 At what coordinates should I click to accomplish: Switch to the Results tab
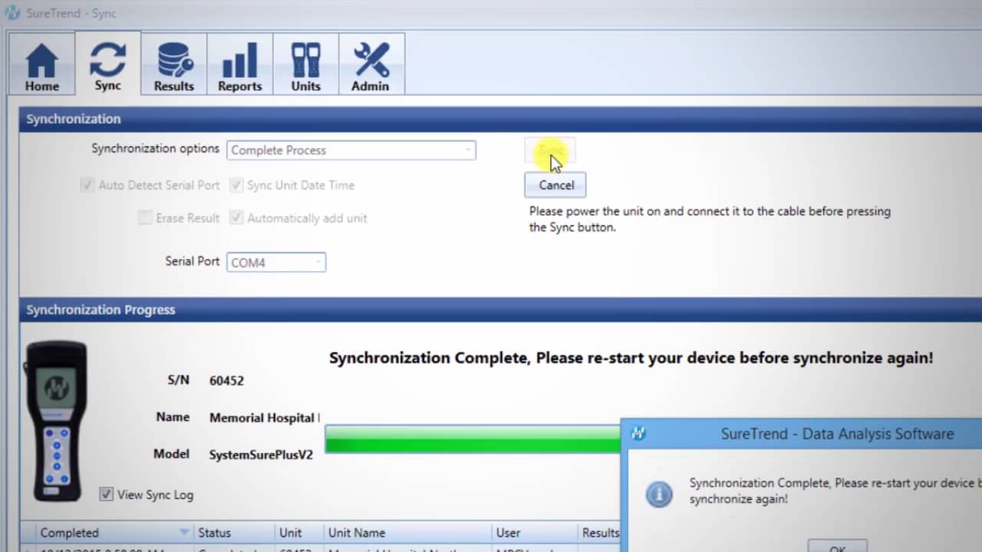173,64
